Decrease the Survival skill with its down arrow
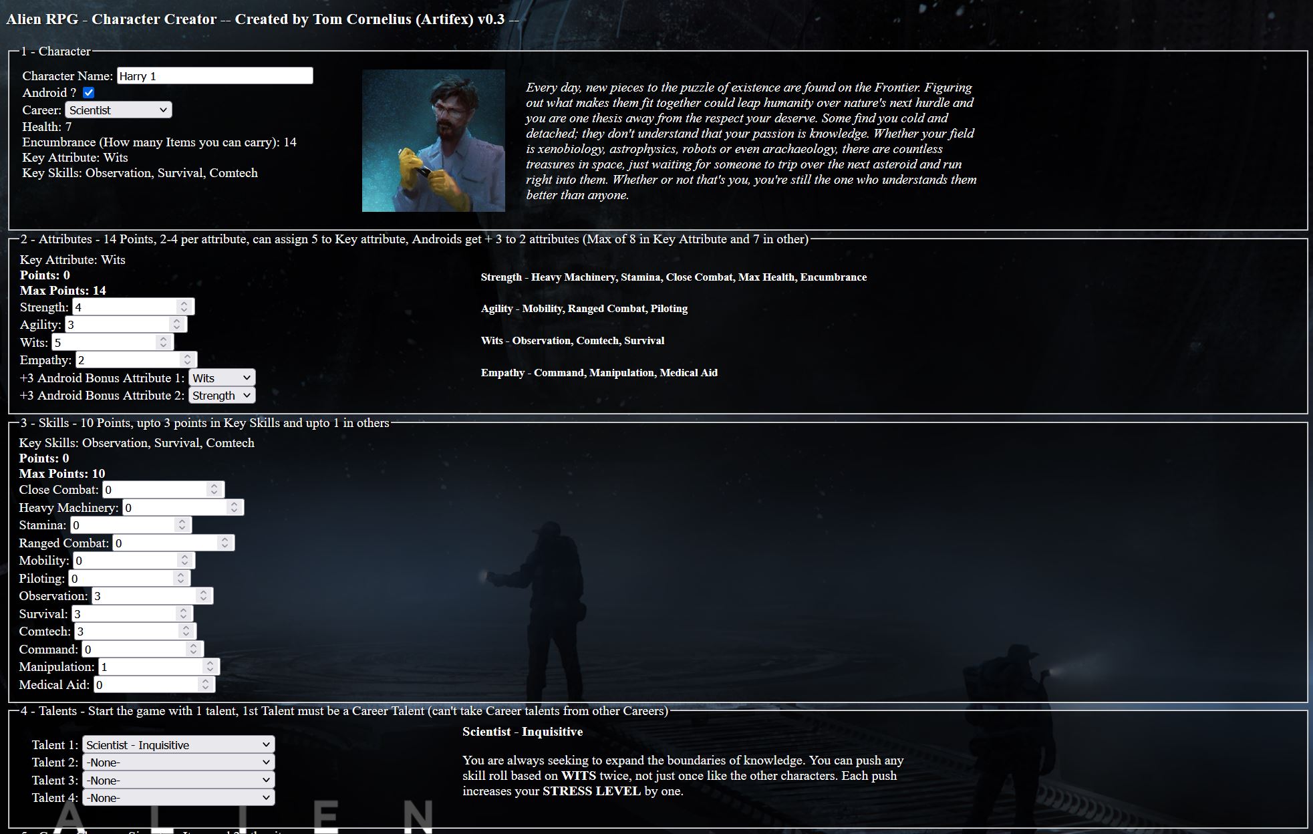 [184, 617]
